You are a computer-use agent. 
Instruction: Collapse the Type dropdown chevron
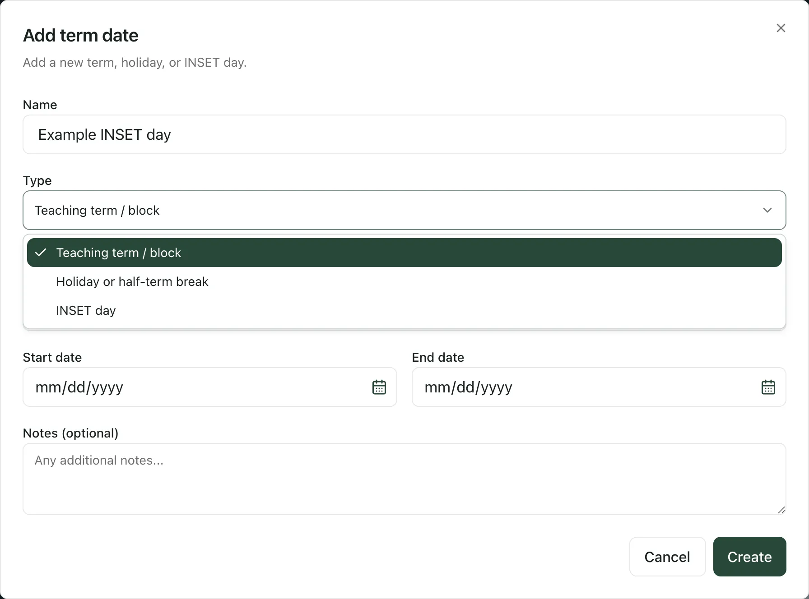[x=767, y=210]
